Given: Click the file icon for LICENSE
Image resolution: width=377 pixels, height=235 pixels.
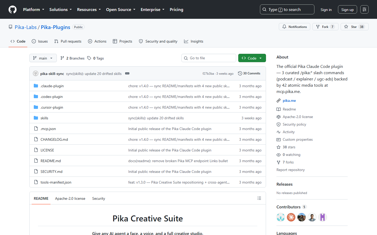Looking at the screenshot, I should [36, 150].
